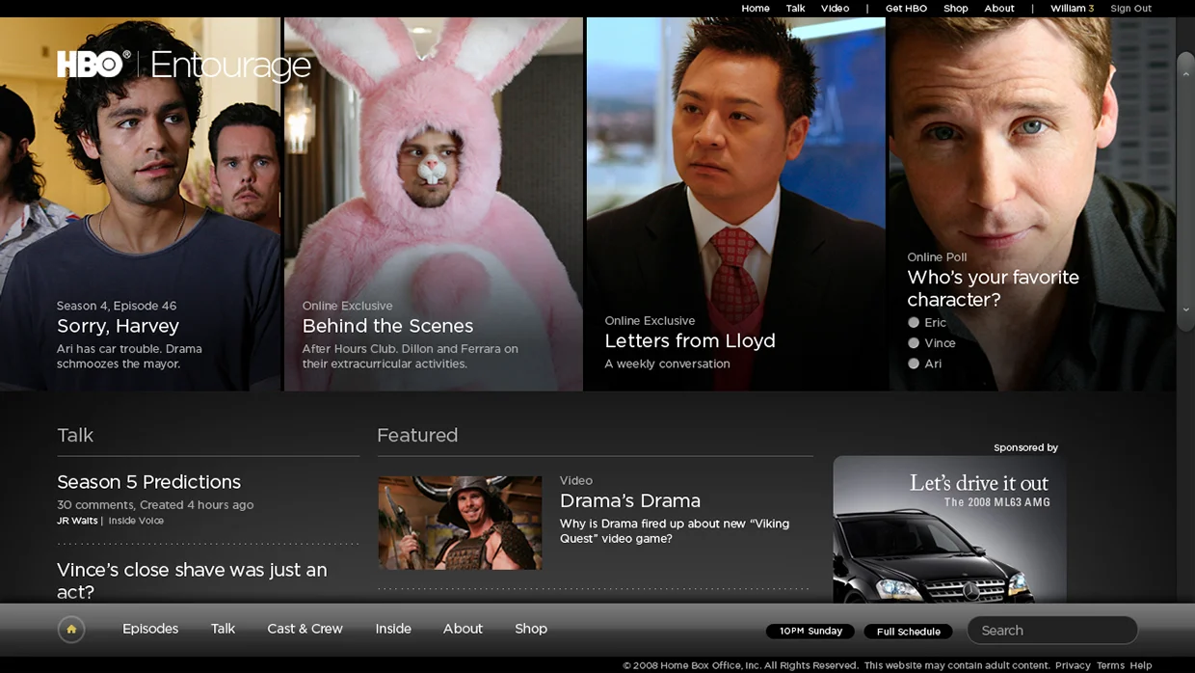Open Vince's close shave discussion thread
This screenshot has width=1195, height=673.
point(192,580)
